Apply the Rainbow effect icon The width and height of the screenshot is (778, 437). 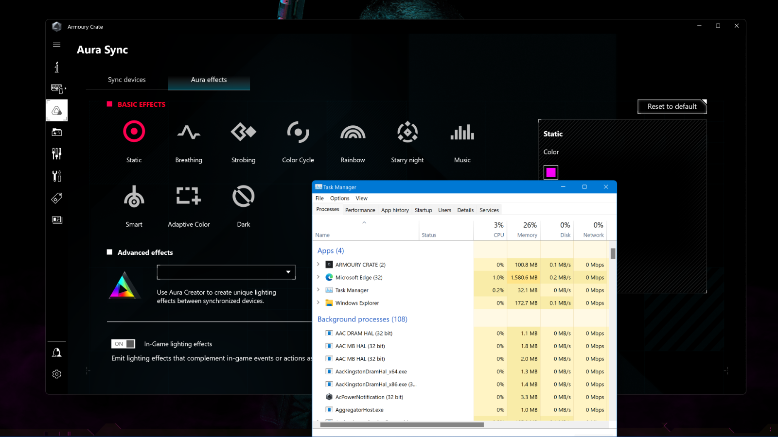[353, 132]
